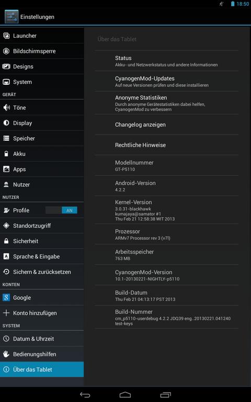Open Status battery and network information
This screenshot has height=402, width=251.
(x=166, y=61)
